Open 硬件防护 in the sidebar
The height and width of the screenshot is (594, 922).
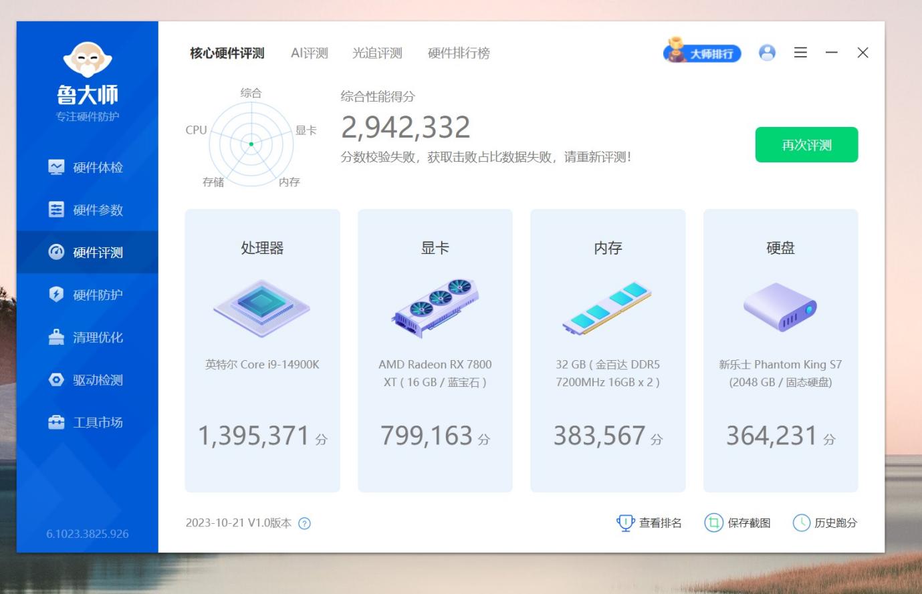[x=87, y=295]
